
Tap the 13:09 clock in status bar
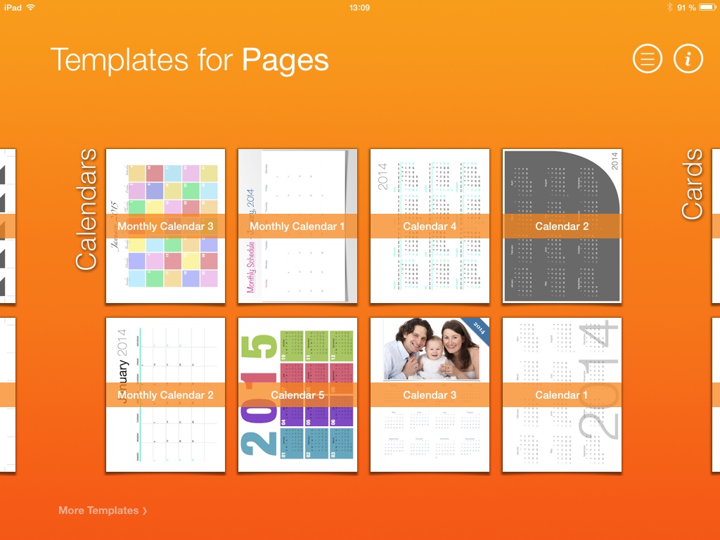coord(359,7)
